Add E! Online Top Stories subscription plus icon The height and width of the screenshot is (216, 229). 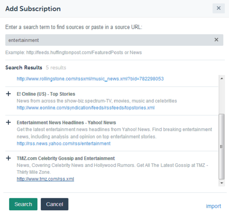click(8, 94)
